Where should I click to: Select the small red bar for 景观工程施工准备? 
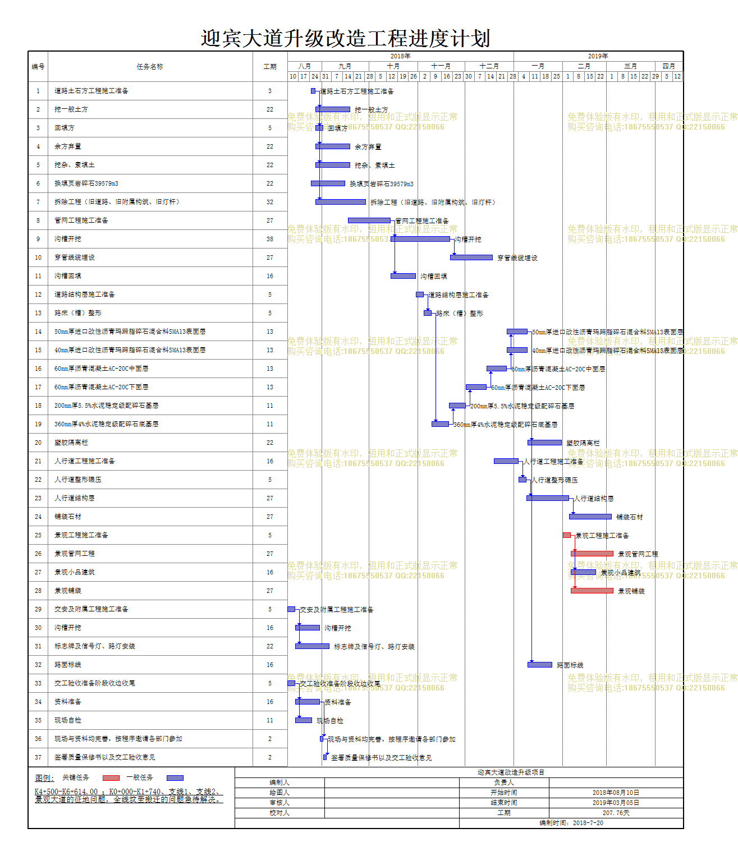tap(567, 535)
